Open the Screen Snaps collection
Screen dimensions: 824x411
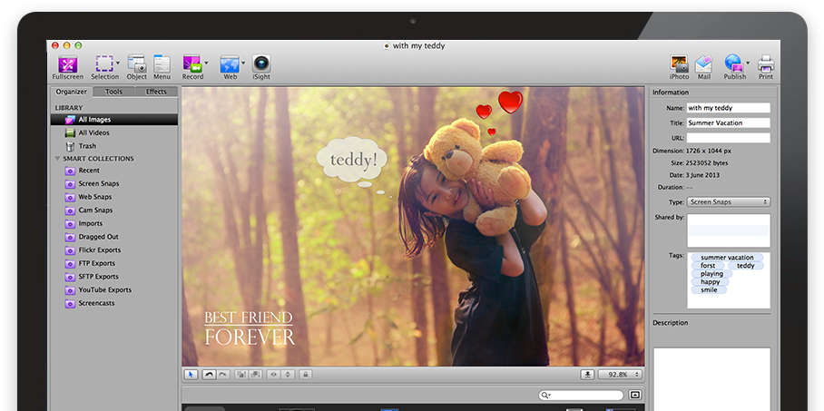114,183
